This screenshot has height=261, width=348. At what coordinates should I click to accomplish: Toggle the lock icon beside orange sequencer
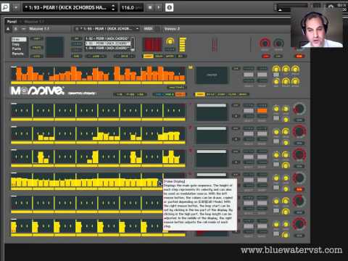(x=191, y=67)
